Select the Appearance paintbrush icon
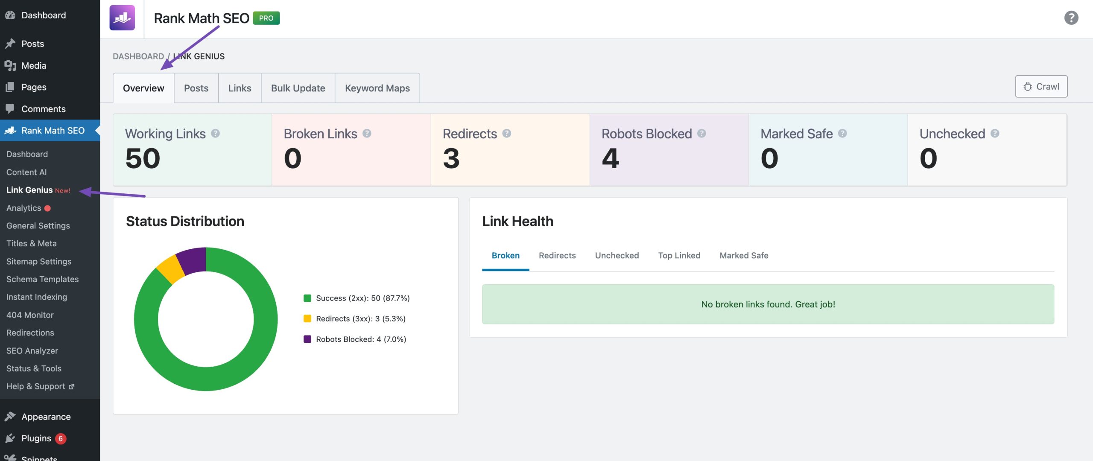 pos(11,417)
